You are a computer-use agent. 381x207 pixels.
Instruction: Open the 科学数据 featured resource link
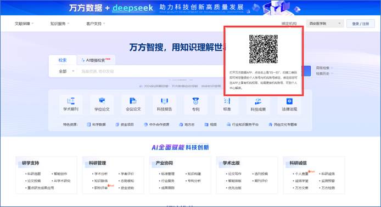point(97,124)
